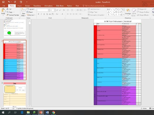Open the Change Case dropdown
154x115 pixels.
tap(57, 14)
